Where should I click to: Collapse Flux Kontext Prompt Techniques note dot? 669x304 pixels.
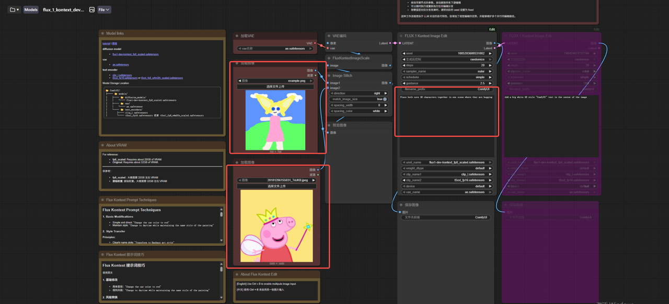coord(103,200)
